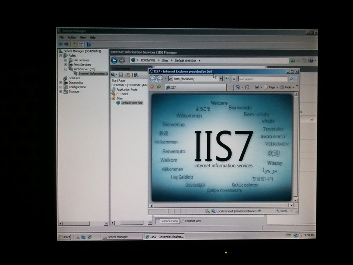Click the Start button on taskbar
The width and height of the screenshot is (353, 265).
64,237
